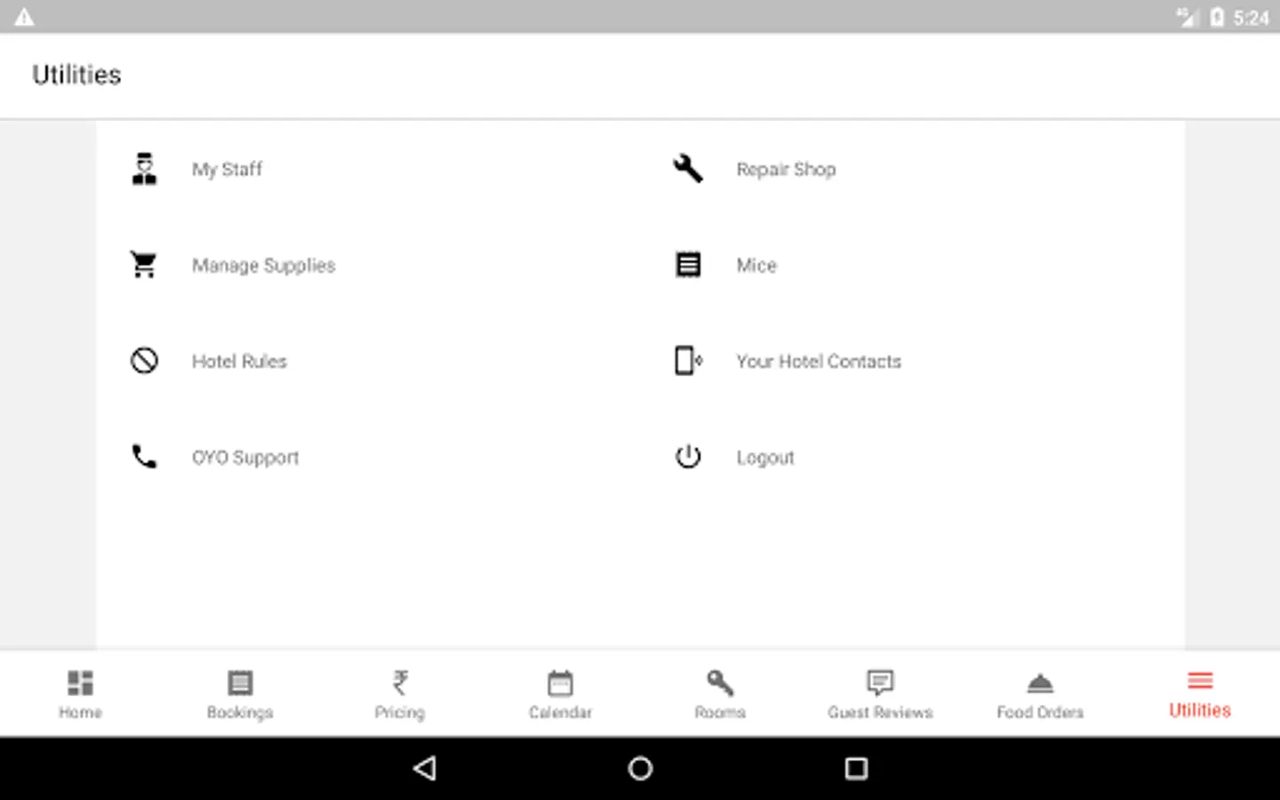Select the Utilities hamburger icon
Image resolution: width=1280 pixels, height=800 pixels.
tap(1200, 681)
